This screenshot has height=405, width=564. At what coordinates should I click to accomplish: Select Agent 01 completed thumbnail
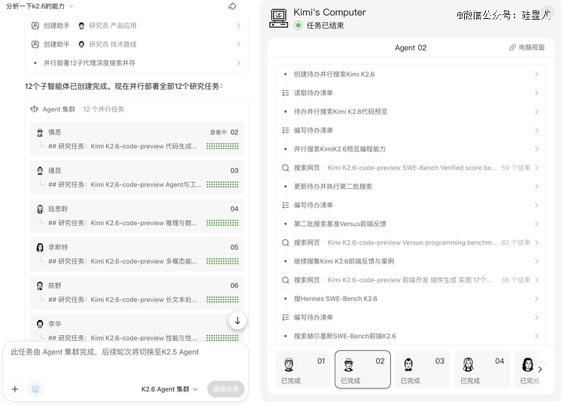302,370
